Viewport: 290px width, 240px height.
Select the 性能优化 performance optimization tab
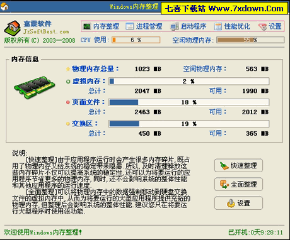(x=233, y=26)
